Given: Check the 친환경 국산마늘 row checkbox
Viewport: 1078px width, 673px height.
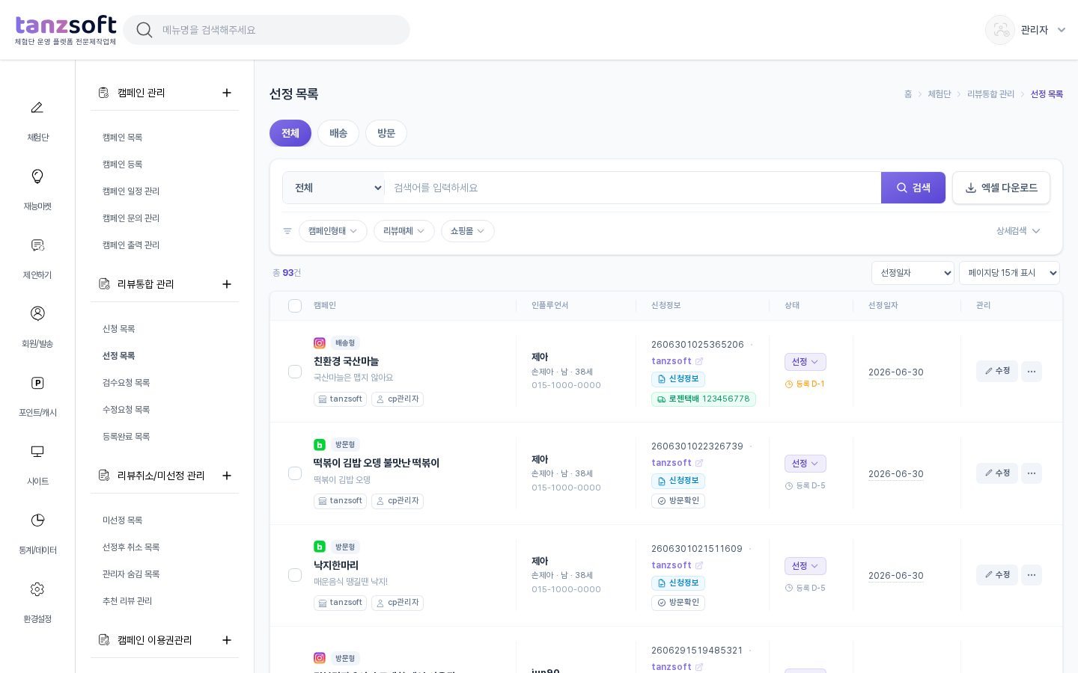Looking at the screenshot, I should tap(295, 372).
